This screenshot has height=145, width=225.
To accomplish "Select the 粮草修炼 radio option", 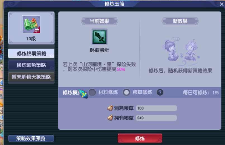I will [x=126, y=92].
